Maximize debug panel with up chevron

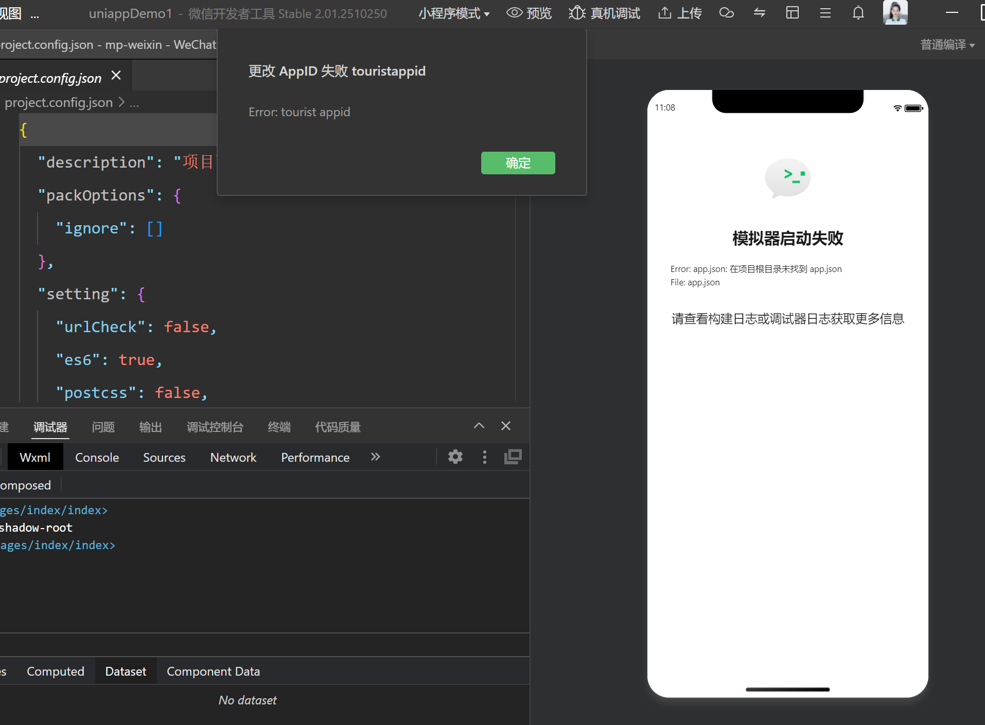pyautogui.click(x=479, y=426)
